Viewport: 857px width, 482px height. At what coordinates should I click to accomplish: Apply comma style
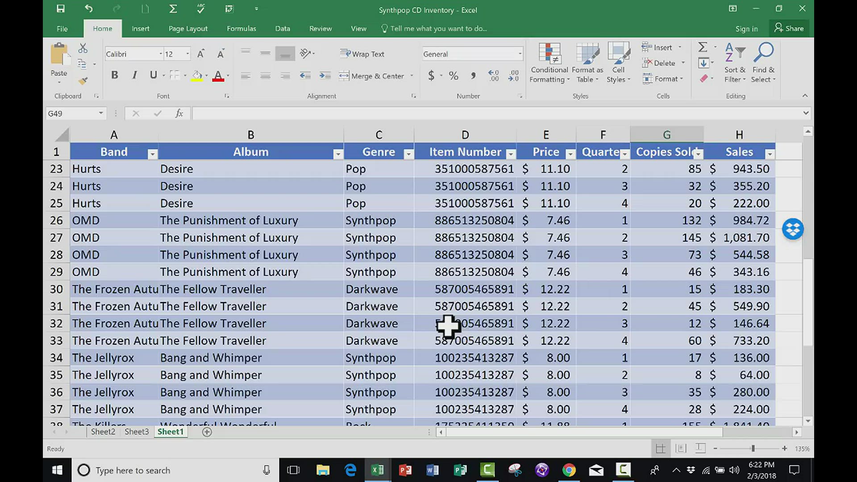[x=473, y=75]
